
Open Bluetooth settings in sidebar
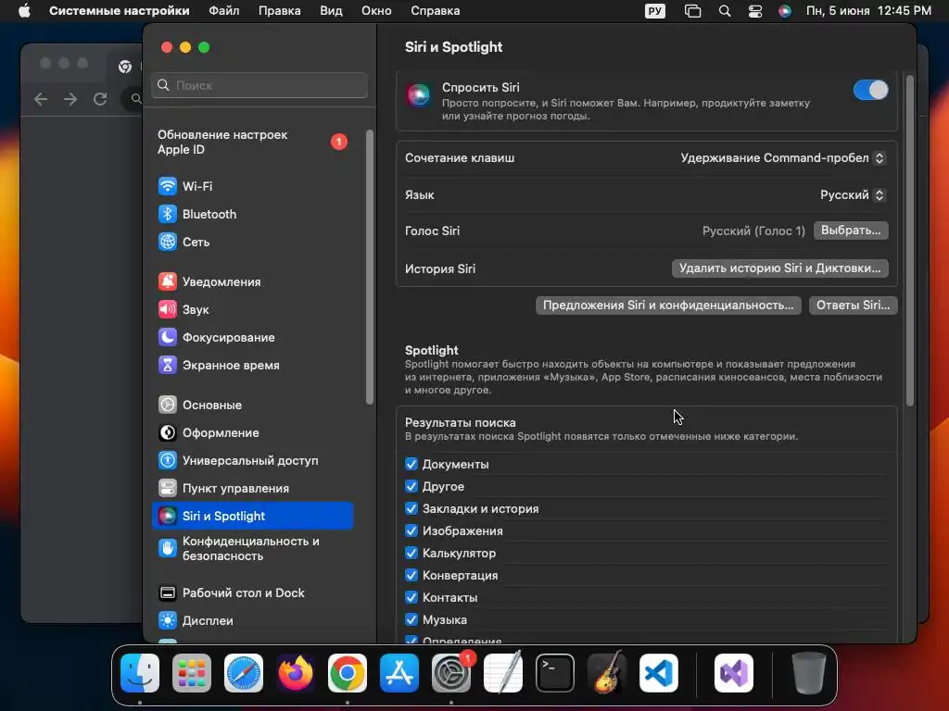tap(252, 214)
